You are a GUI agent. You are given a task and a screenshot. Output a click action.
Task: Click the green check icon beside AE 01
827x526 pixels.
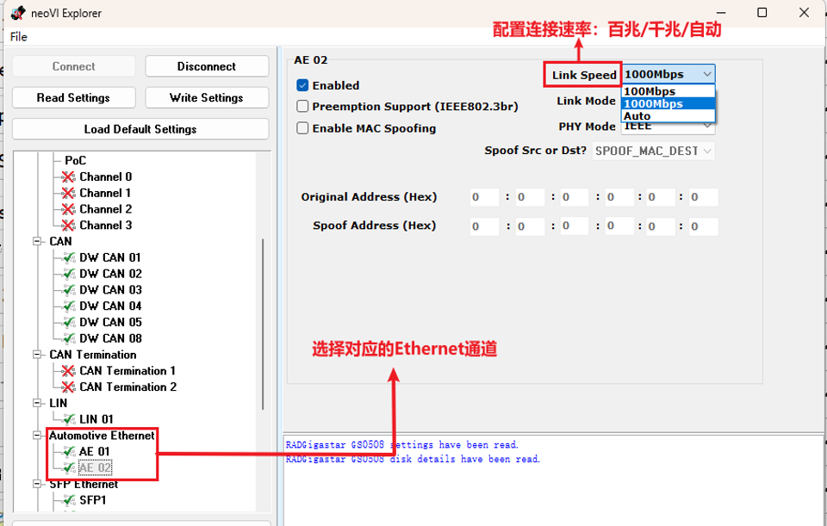67,451
